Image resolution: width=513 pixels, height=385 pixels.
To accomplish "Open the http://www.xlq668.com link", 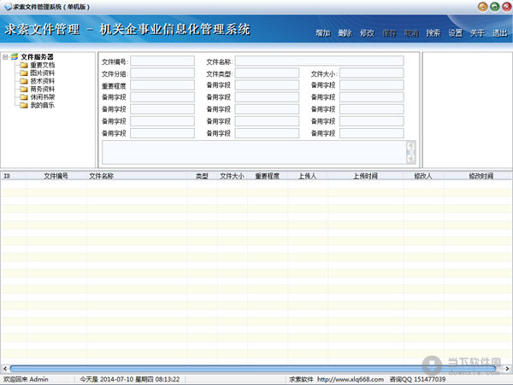I will (x=351, y=379).
